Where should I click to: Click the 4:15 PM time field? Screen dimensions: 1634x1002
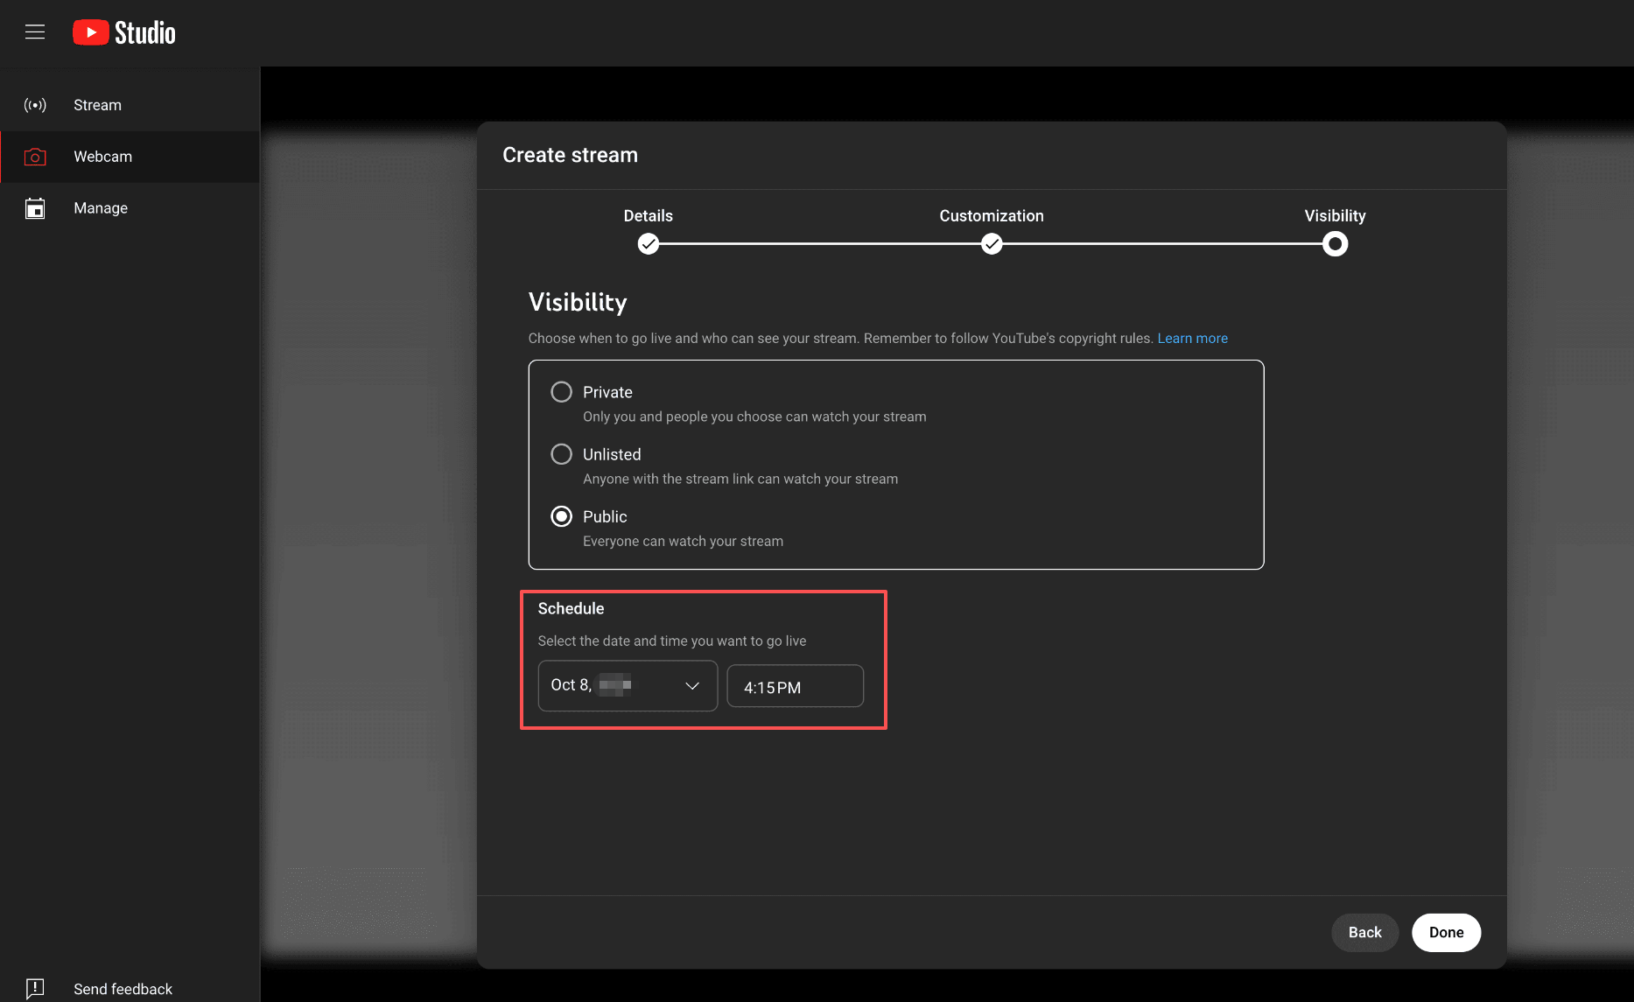point(795,687)
